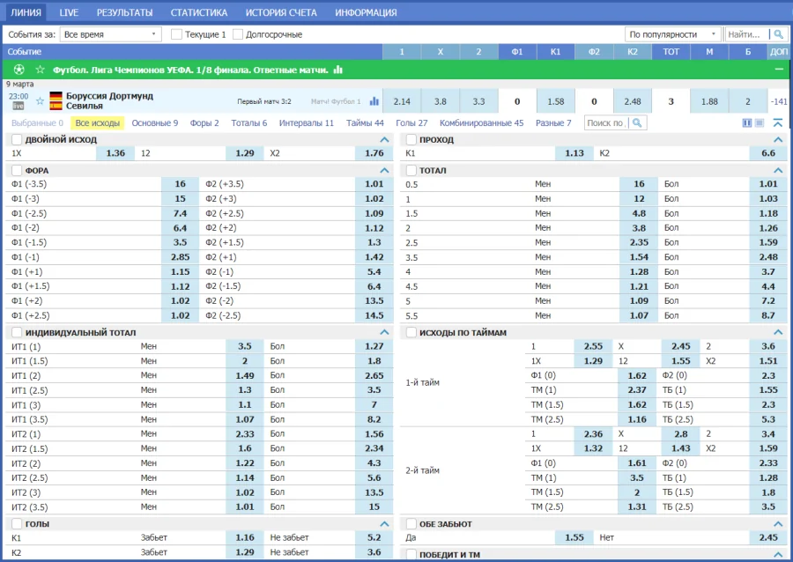This screenshot has width=793, height=562.
Task: Open the 'Все время' events period dropdown
Action: (x=110, y=34)
